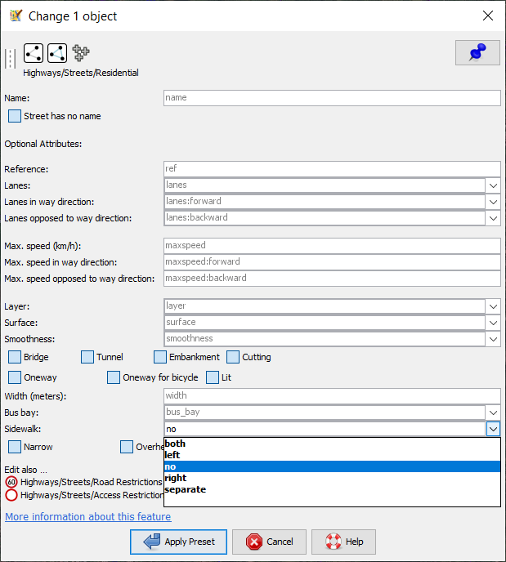Click the closed way type icon

pos(57,53)
